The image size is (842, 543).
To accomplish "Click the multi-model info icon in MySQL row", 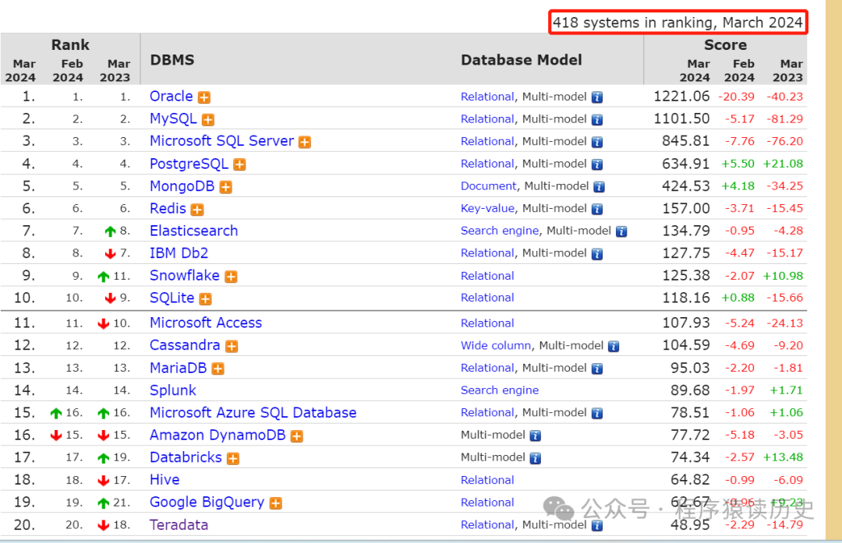I will (x=597, y=120).
